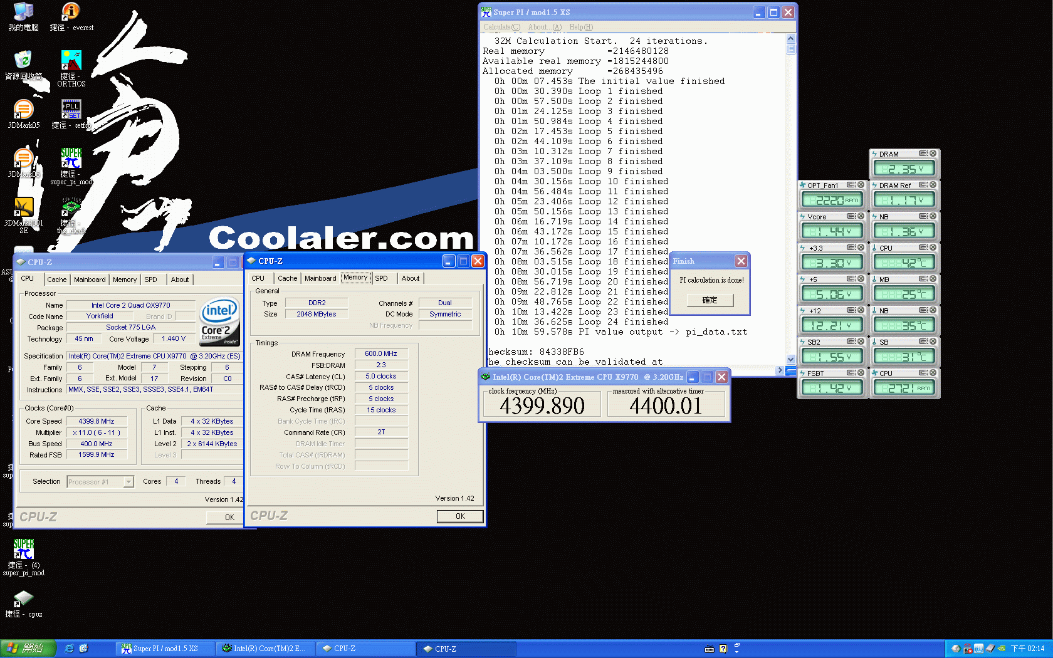Click the DRAM Frequency 600.0 MHz value
1053x658 pixels.
click(x=381, y=353)
